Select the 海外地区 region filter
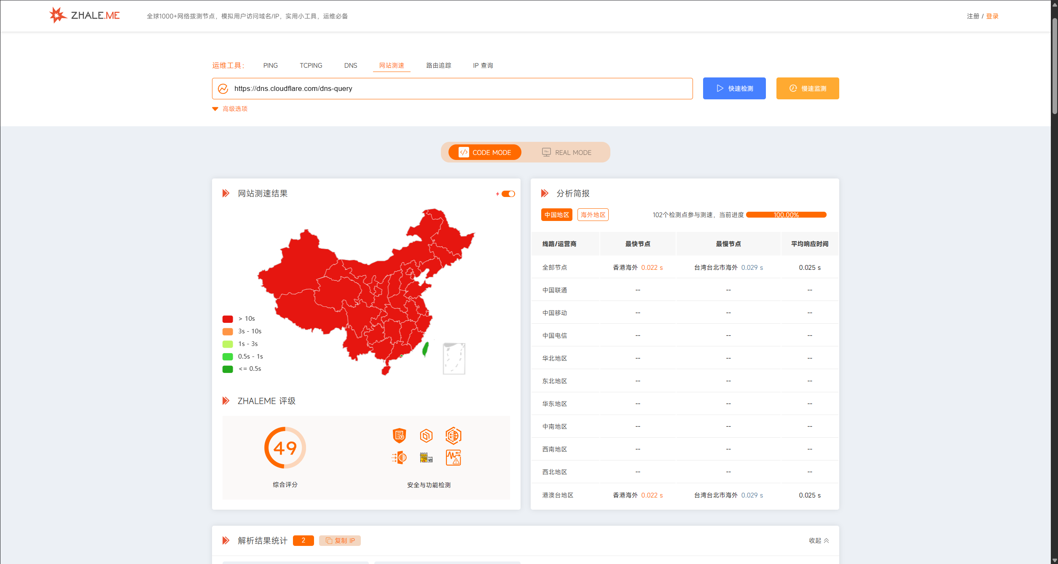 593,215
